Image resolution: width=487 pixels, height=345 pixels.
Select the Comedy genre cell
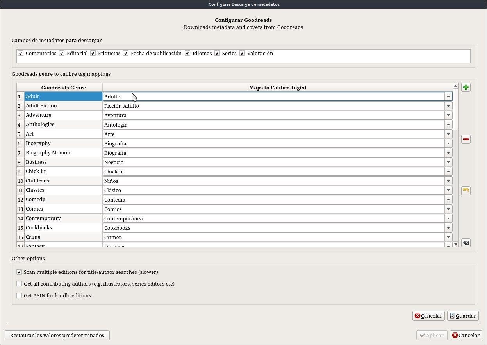pos(63,200)
